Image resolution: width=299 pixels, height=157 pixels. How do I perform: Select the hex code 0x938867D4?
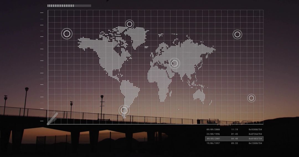click(x=255, y=129)
